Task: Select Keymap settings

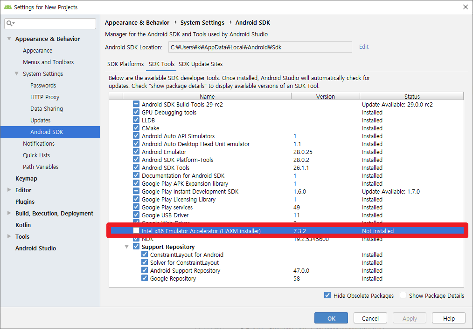Action: [26, 179]
